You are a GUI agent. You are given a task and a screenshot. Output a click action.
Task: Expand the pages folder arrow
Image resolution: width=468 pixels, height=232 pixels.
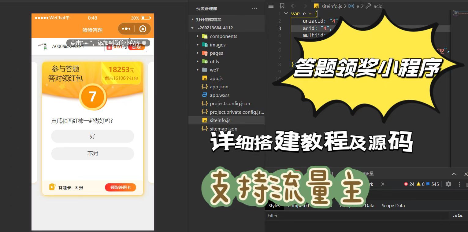198,53
